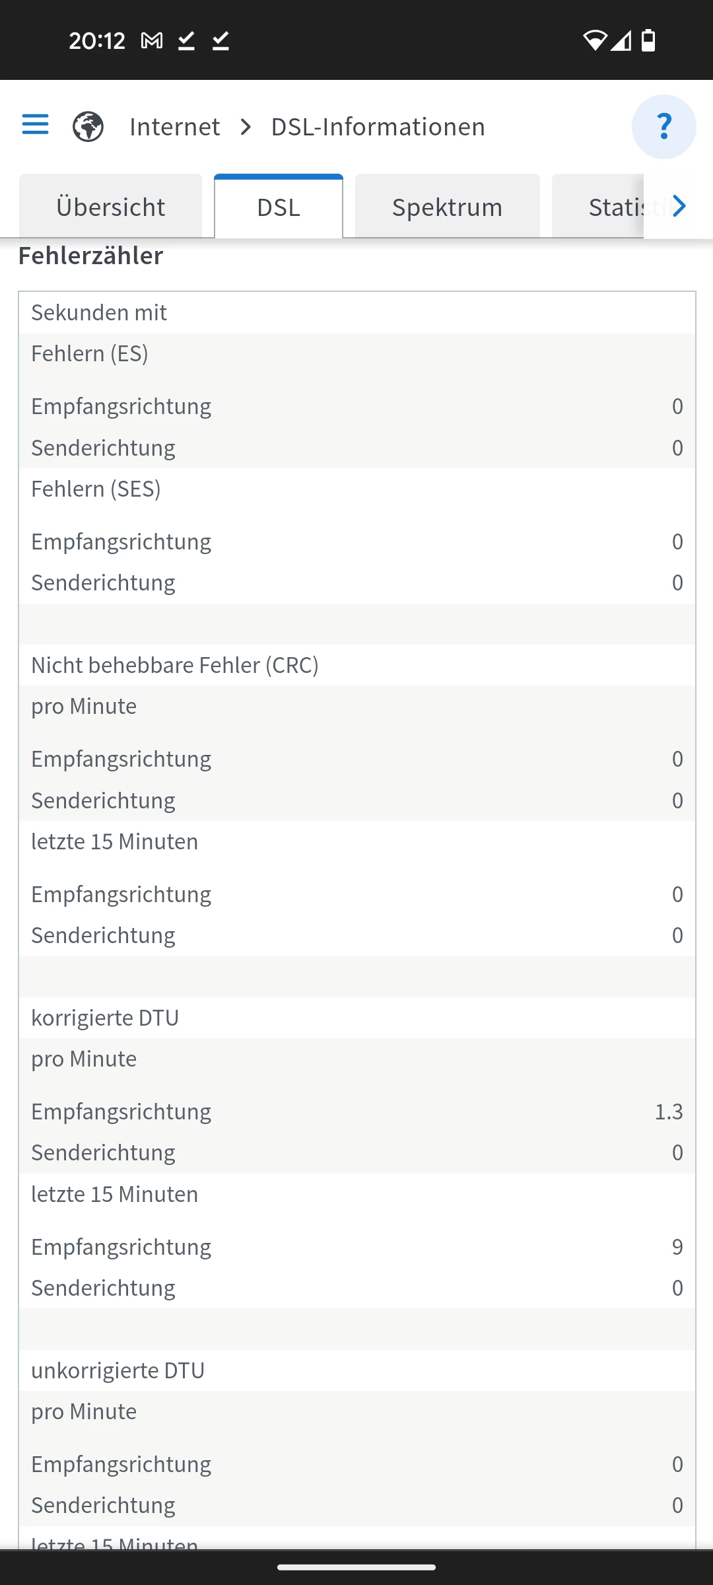Viewport: 713px width, 1585px height.
Task: Tap the first download-done checkmark notification icon
Action: (x=187, y=41)
